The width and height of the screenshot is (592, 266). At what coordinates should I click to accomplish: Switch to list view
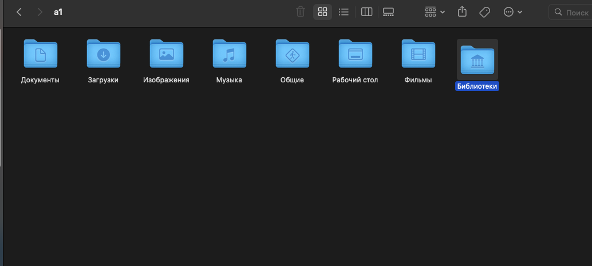point(344,12)
